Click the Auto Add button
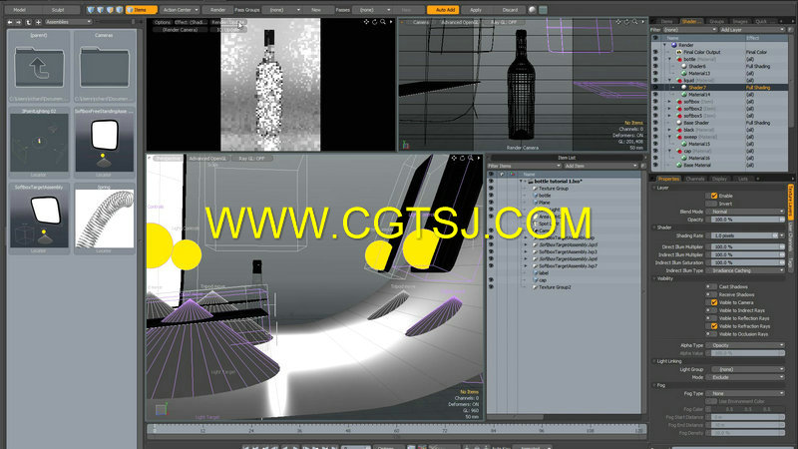 [x=445, y=10]
